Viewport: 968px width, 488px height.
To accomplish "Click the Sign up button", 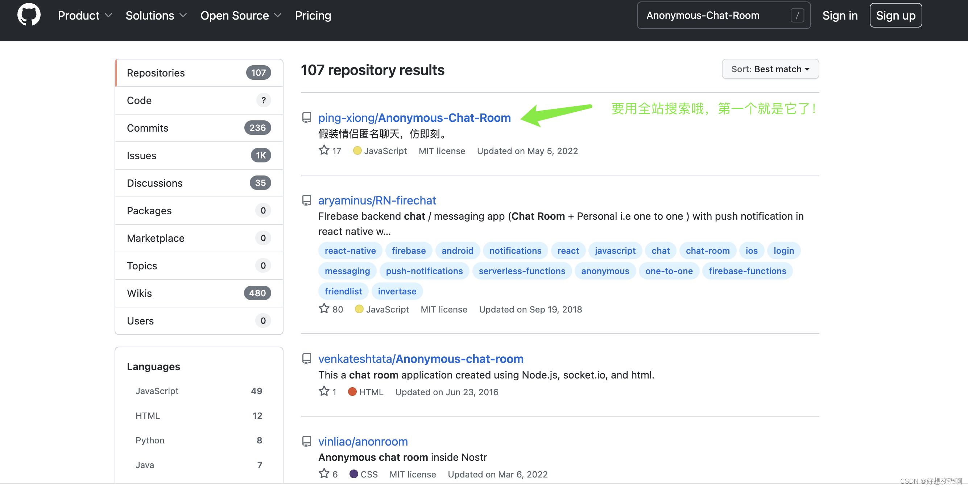I will click(x=895, y=15).
